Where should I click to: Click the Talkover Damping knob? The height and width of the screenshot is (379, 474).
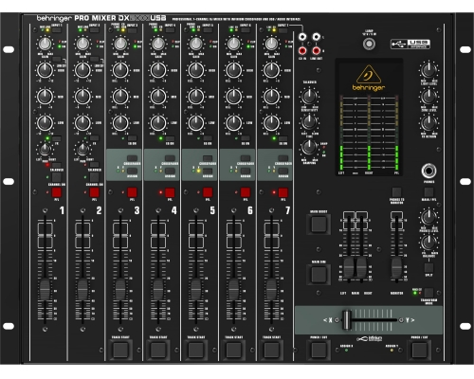309,147
